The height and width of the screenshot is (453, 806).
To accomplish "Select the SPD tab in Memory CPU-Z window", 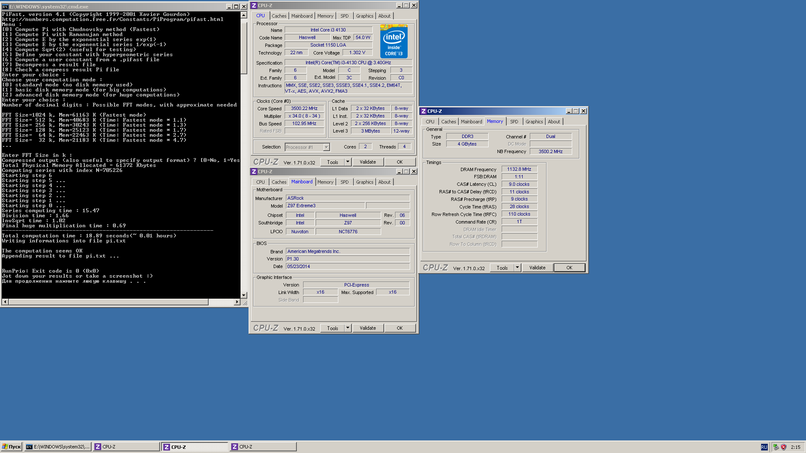I will [514, 122].
